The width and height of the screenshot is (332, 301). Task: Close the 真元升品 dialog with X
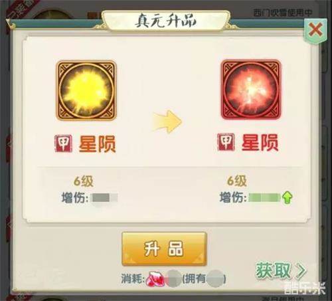[315, 31]
